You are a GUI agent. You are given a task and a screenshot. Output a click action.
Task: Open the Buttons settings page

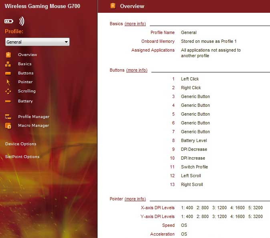click(26, 73)
